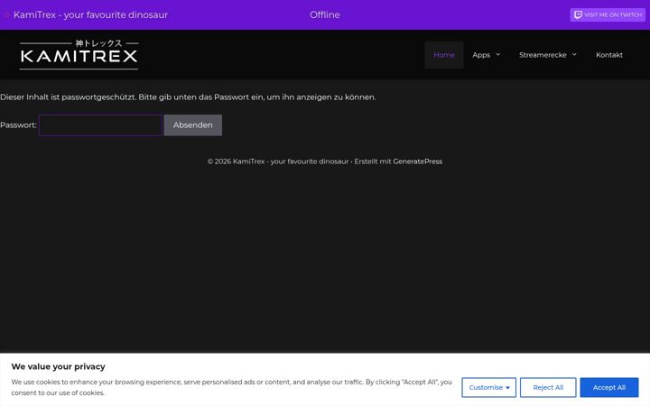This screenshot has height=406, width=650.
Task: Click the '© 2026 KamiTrex' copyright text
Action: click(x=237, y=161)
